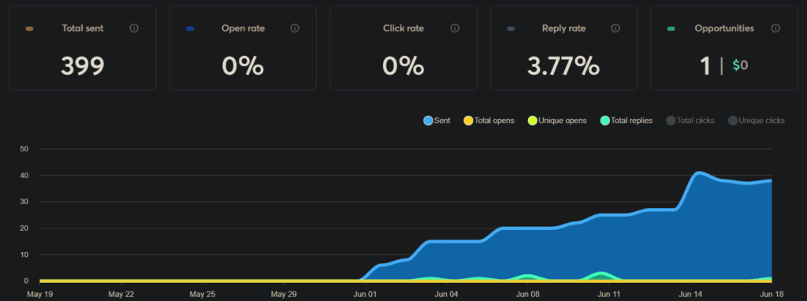Screen dimensions: 807x301
Task: Click the info icon beside Open rate
Action: click(x=295, y=28)
